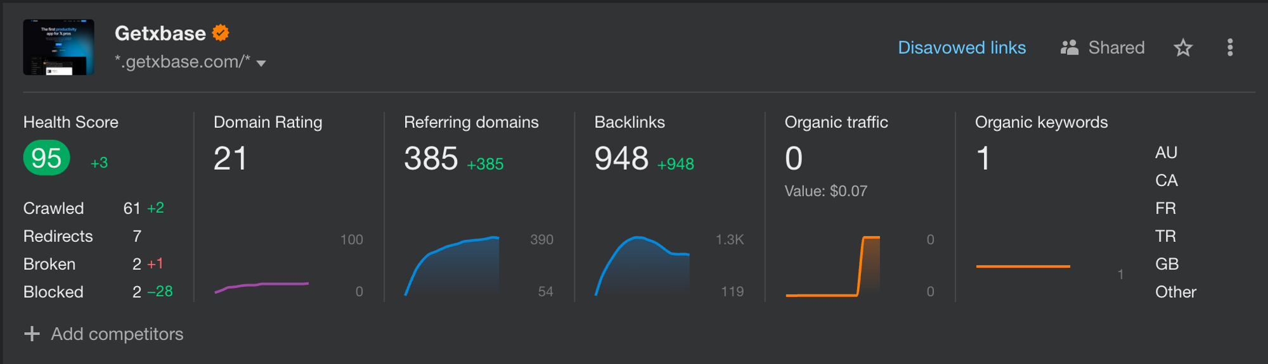
Task: Click the Broken count 2
Action: point(137,264)
